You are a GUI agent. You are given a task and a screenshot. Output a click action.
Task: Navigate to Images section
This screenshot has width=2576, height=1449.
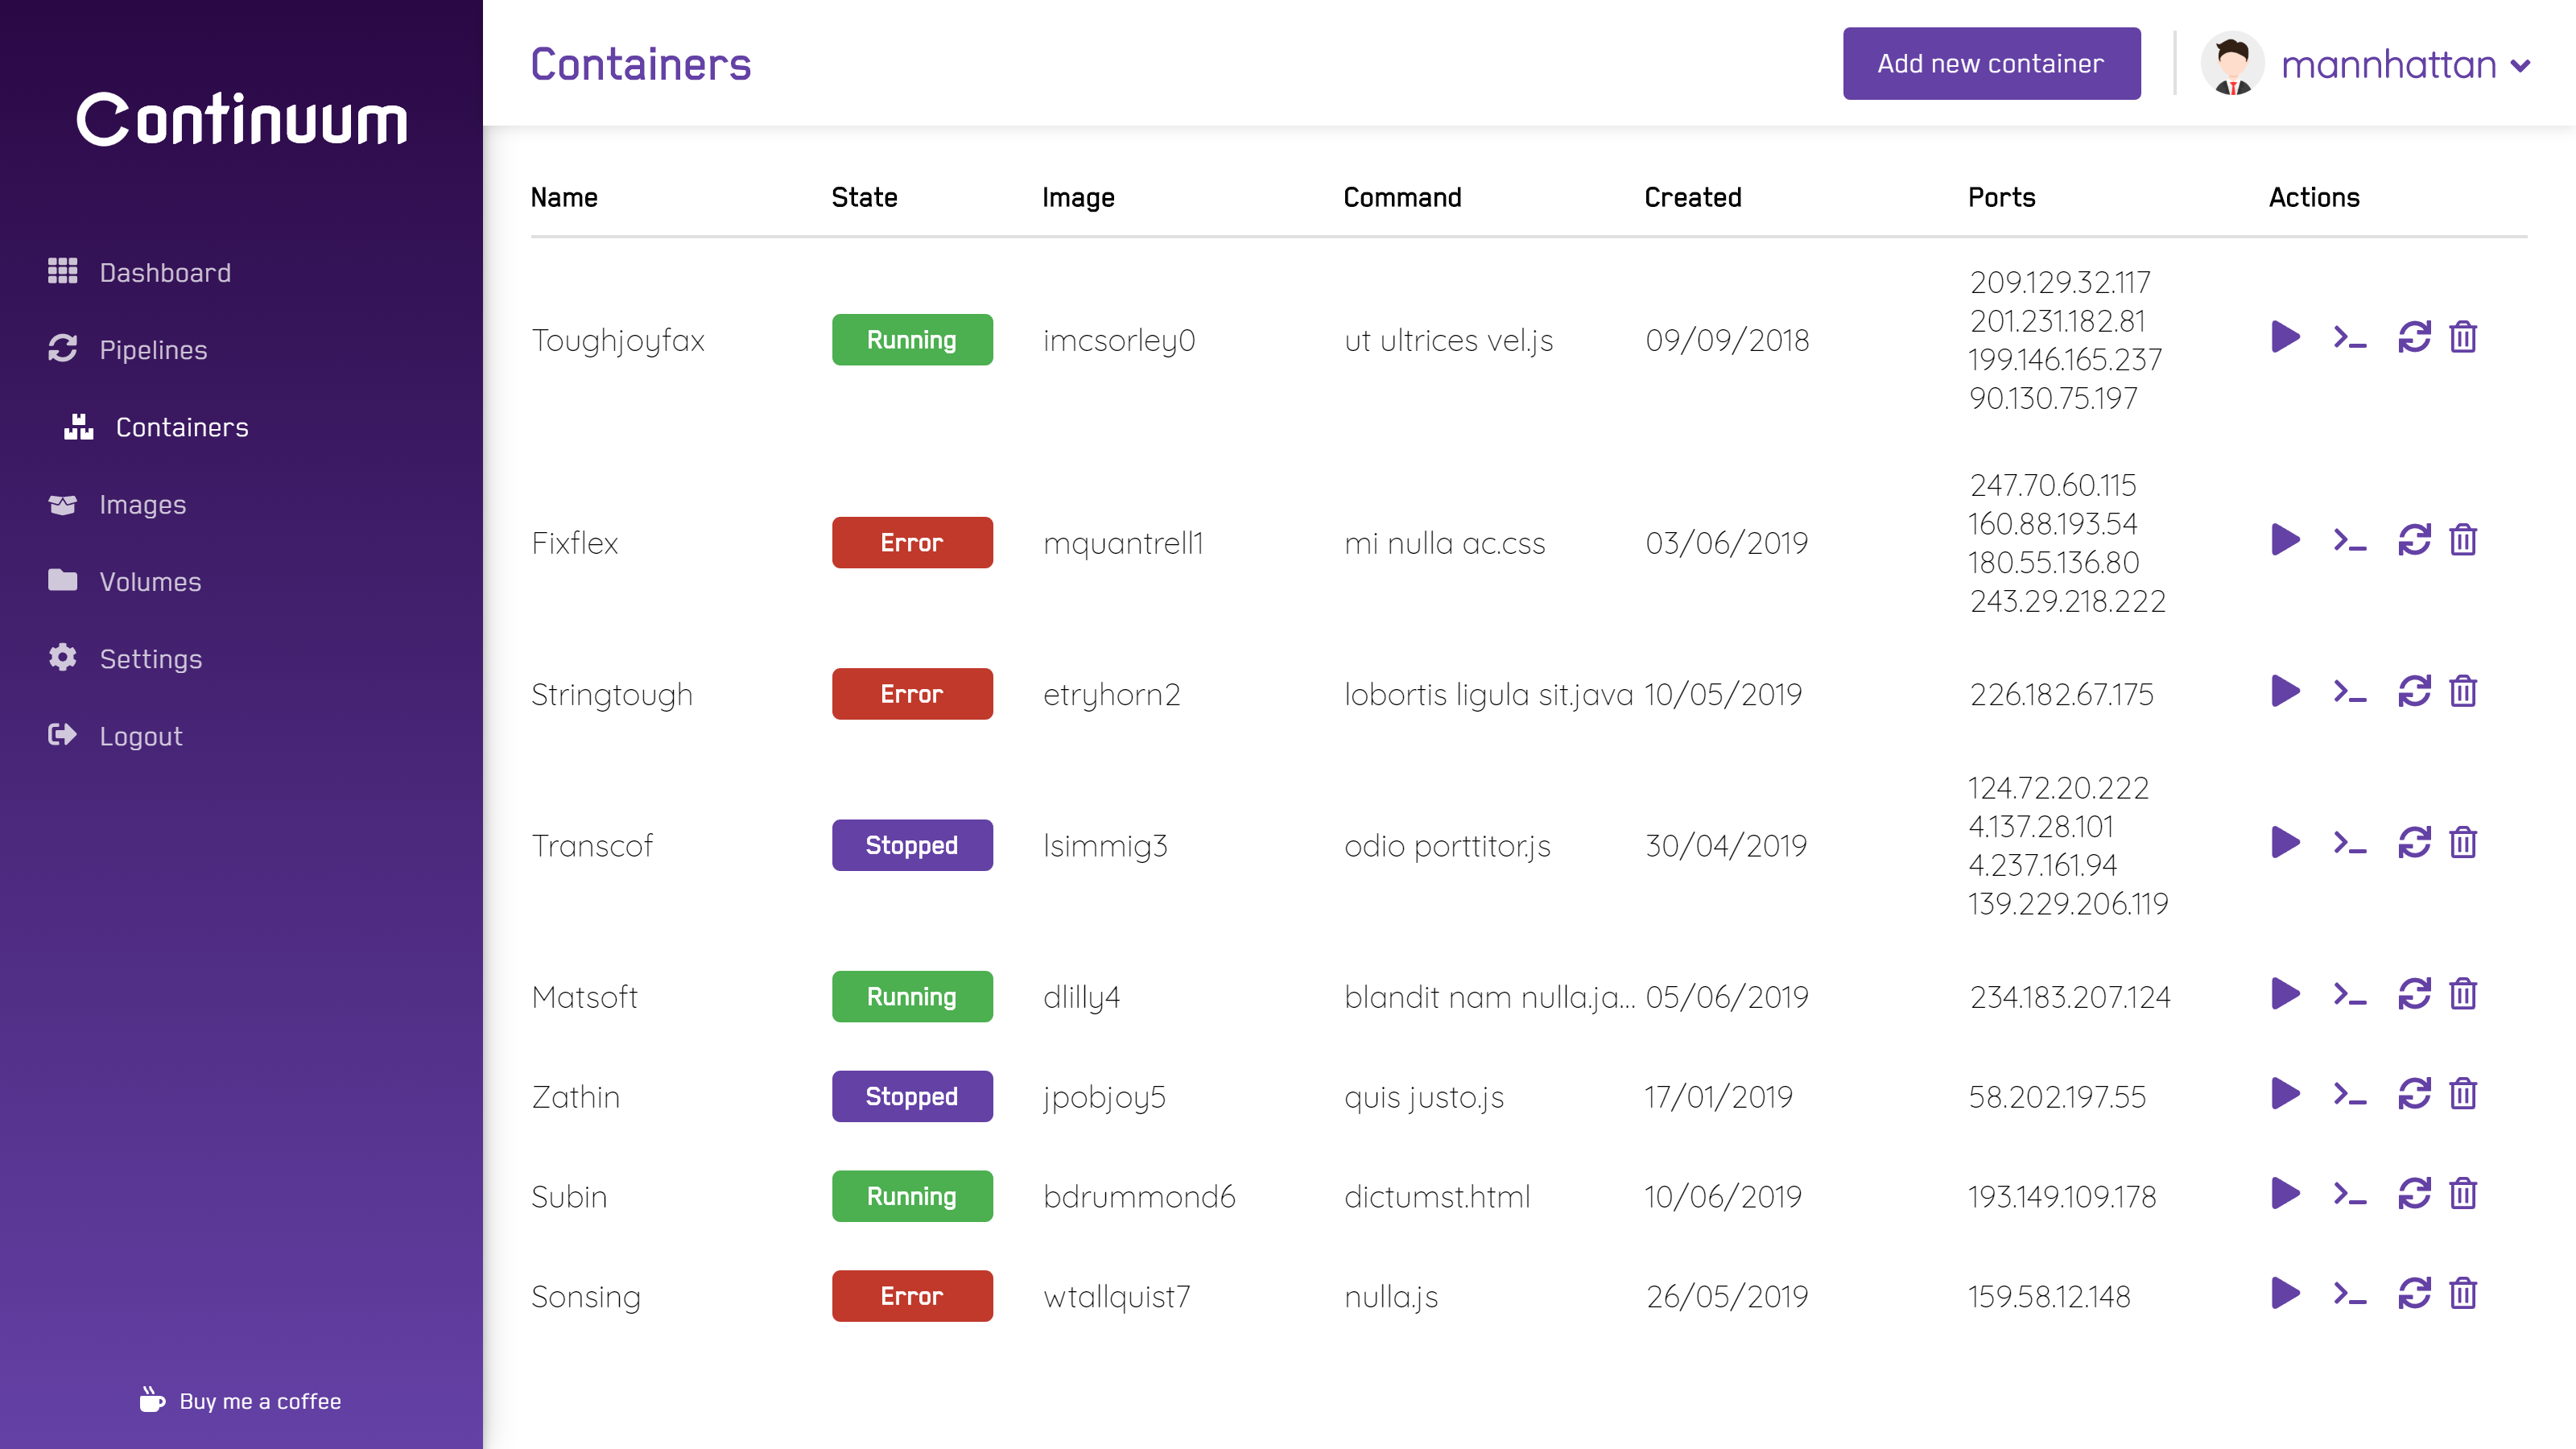click(x=142, y=504)
